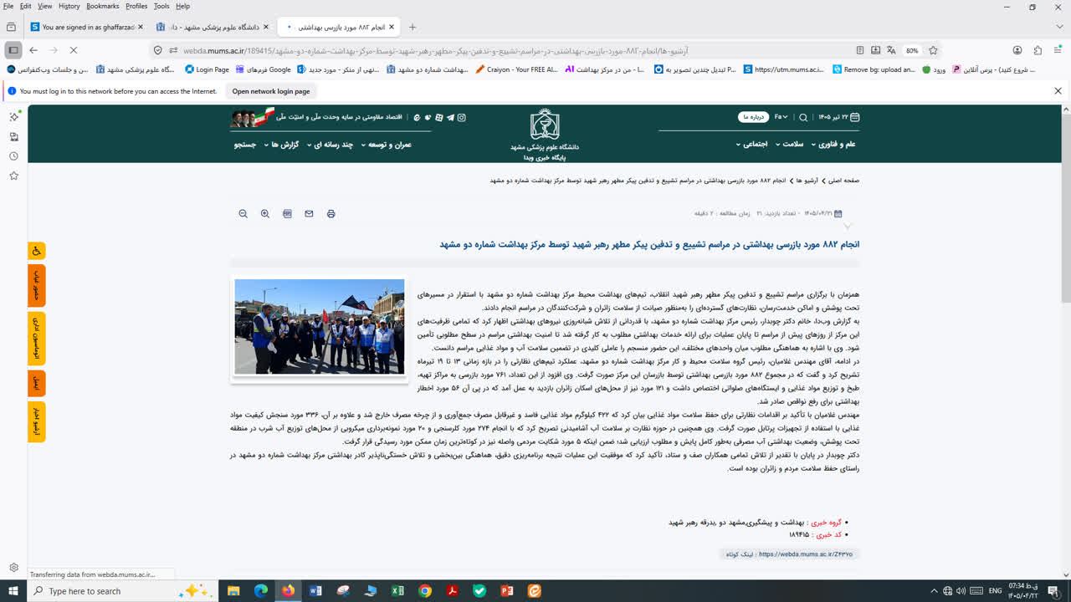Email the article via the envelope icon
The image size is (1071, 602).
309,214
